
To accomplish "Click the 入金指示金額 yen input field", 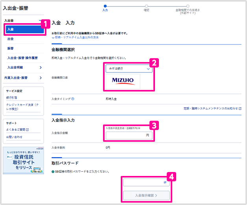I will [129, 135].
